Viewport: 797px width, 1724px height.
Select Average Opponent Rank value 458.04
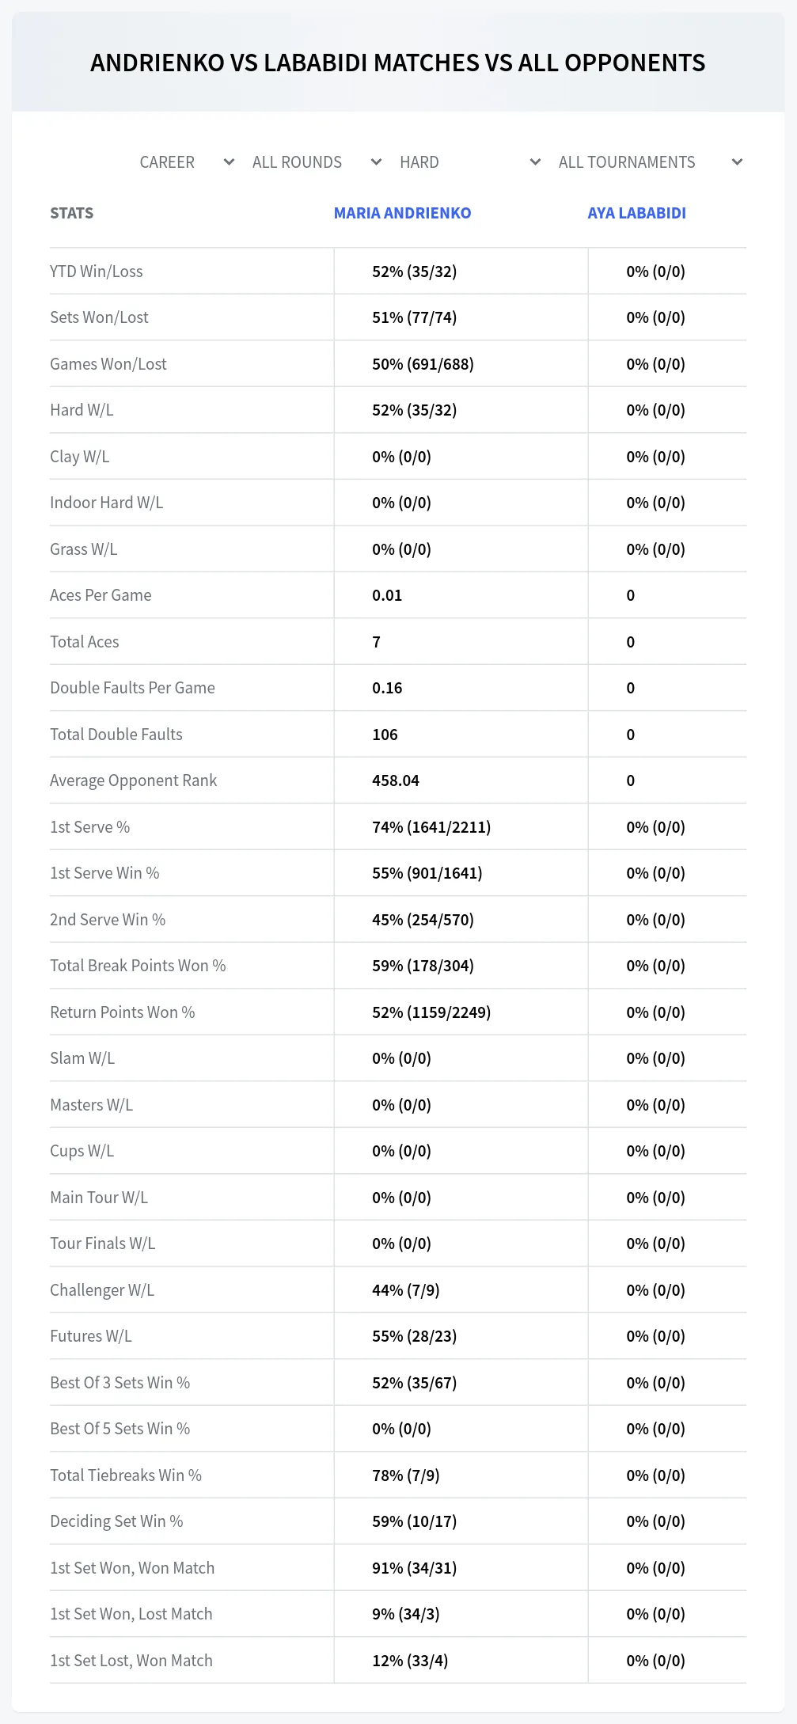[396, 780]
